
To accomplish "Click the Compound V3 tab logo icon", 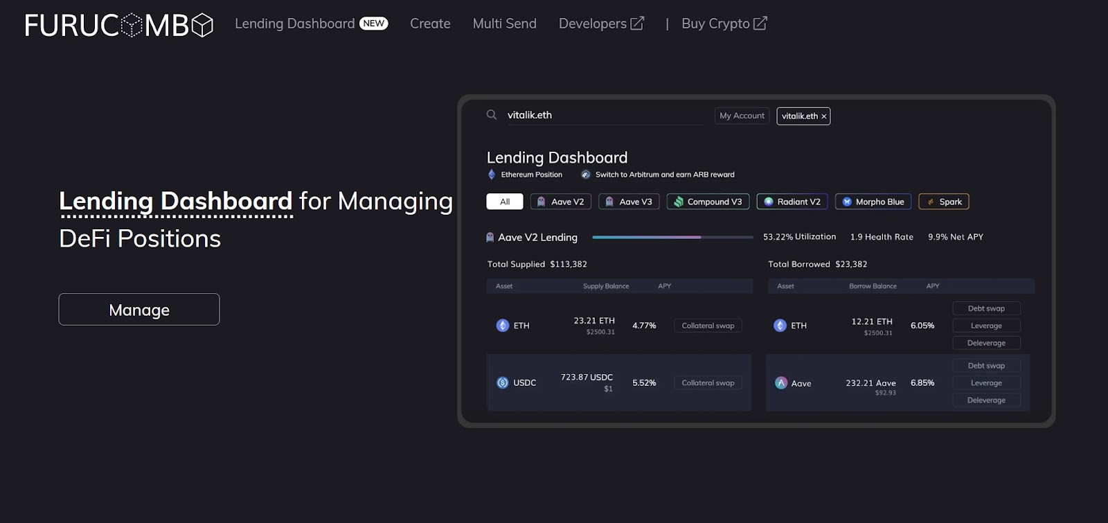I will coord(679,202).
